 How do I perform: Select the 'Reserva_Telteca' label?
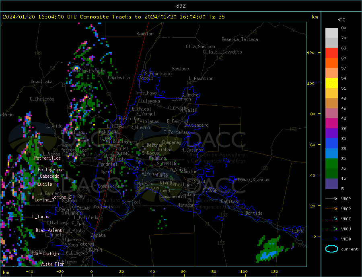coord(240,39)
